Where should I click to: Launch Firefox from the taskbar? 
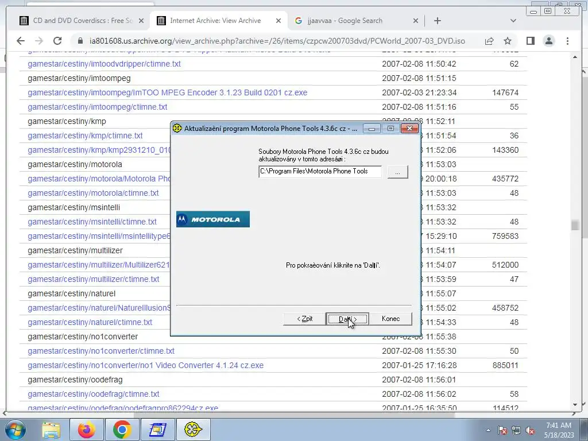pos(86,430)
